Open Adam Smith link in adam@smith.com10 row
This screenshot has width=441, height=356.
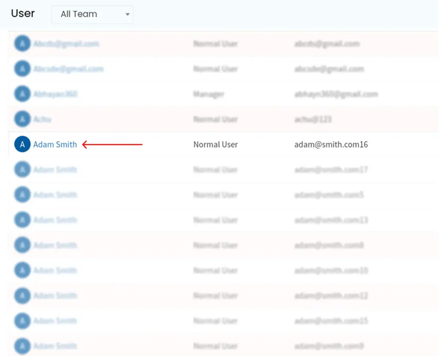[55, 270]
